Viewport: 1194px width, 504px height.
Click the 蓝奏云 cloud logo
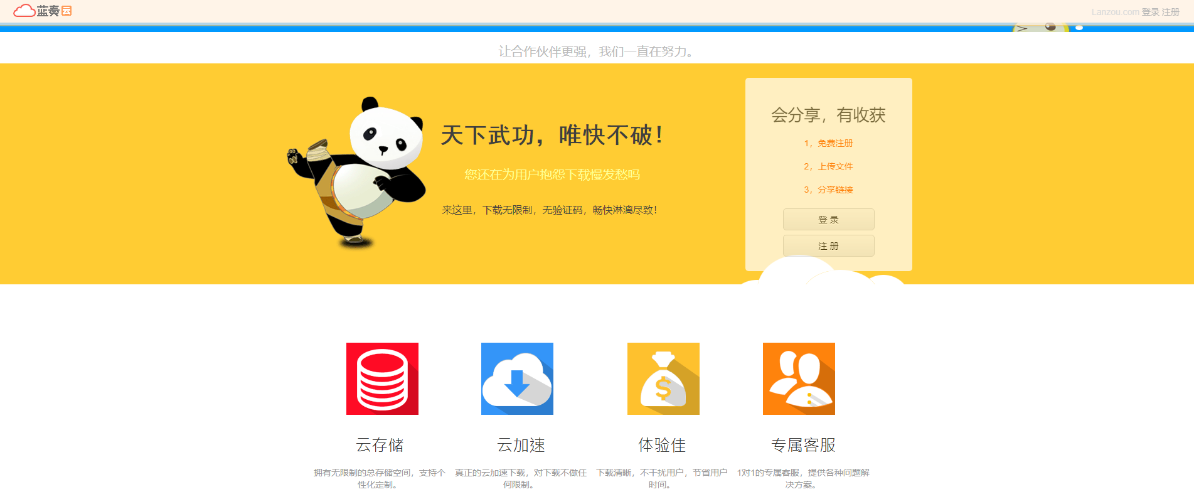click(x=43, y=11)
